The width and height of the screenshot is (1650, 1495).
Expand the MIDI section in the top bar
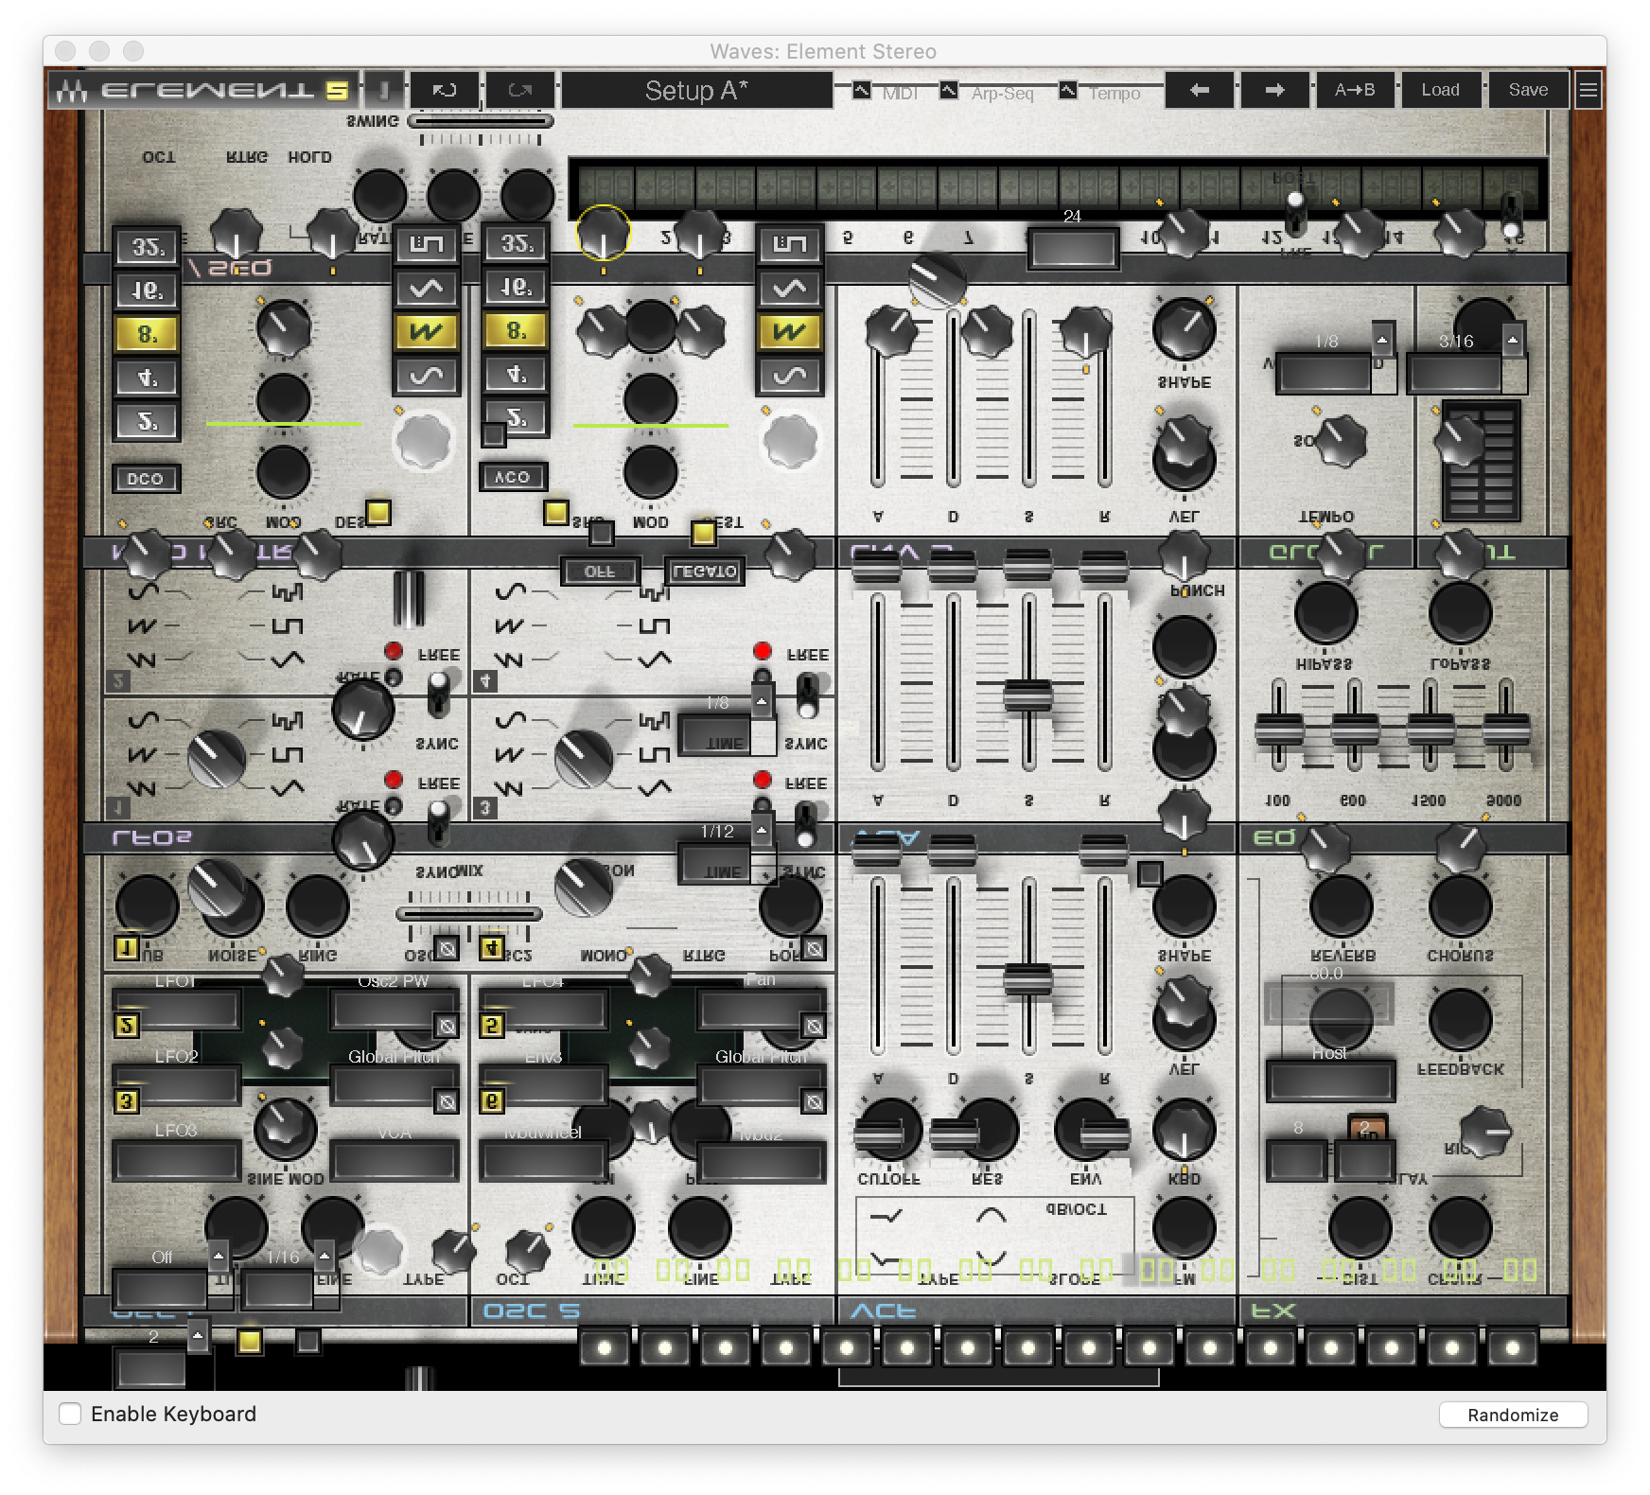(862, 91)
